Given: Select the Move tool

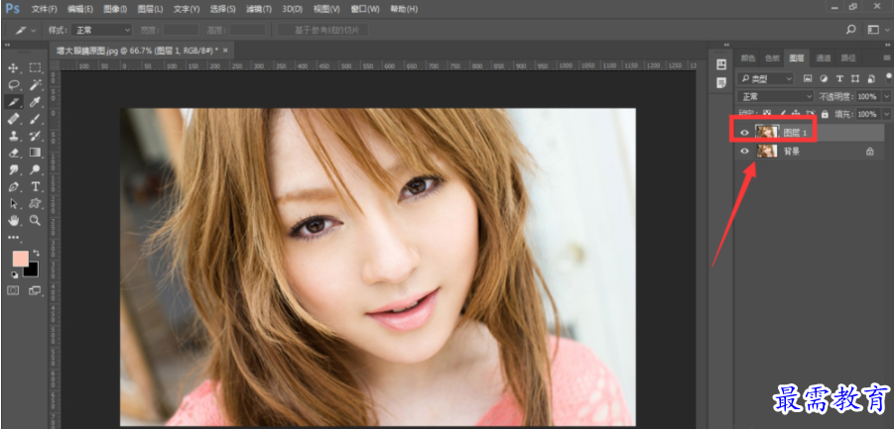Looking at the screenshot, I should tap(14, 68).
